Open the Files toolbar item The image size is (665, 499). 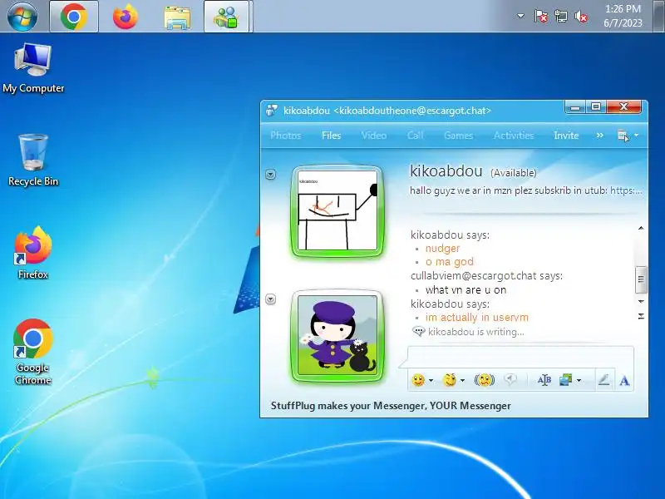coord(331,136)
